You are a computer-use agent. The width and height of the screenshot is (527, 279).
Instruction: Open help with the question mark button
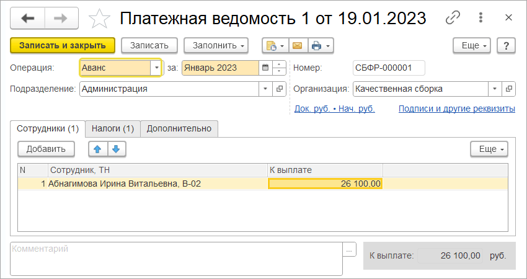point(506,45)
